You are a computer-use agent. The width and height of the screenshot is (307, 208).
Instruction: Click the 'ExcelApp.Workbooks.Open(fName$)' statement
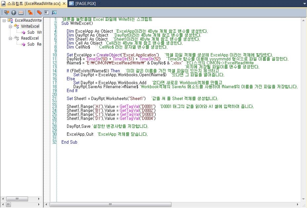133,75
